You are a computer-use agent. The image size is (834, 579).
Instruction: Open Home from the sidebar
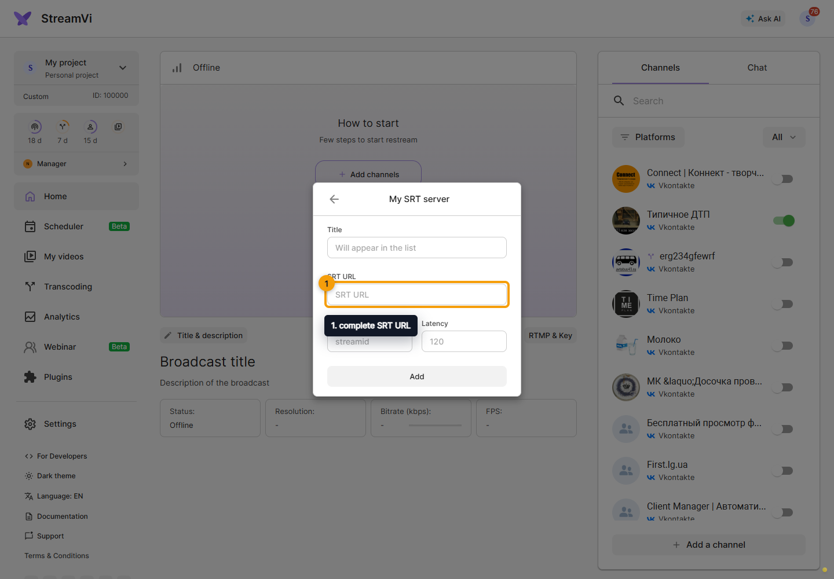[x=76, y=196]
